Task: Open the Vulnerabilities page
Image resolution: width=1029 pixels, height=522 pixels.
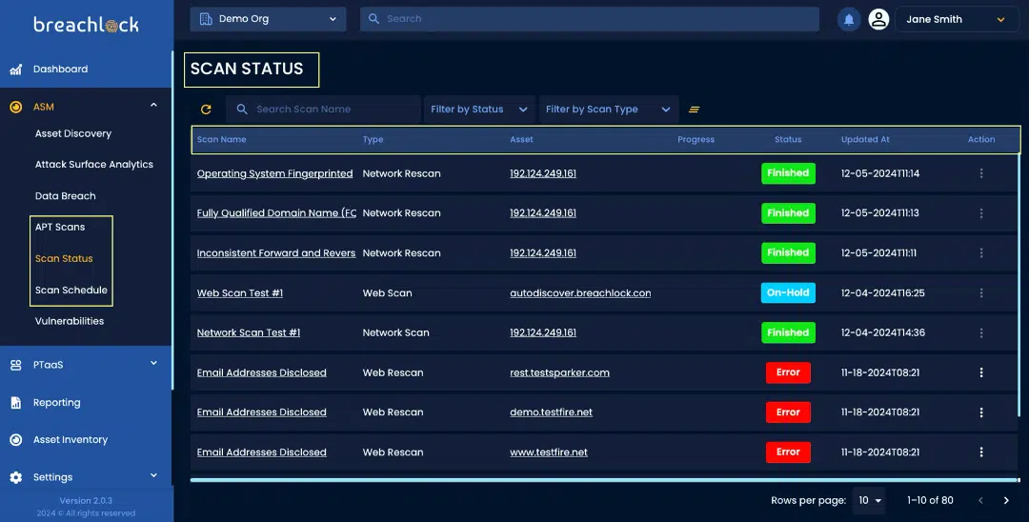Action: (70, 321)
